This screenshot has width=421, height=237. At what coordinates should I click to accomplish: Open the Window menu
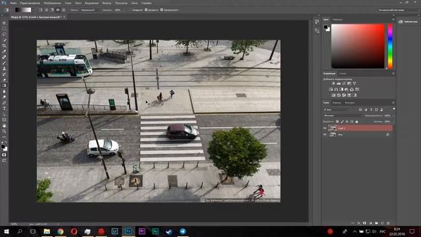pyautogui.click(x=134, y=3)
